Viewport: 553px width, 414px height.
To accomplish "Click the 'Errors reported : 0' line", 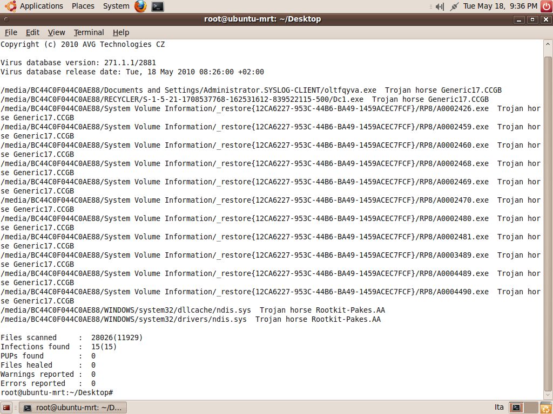I will [48, 383].
